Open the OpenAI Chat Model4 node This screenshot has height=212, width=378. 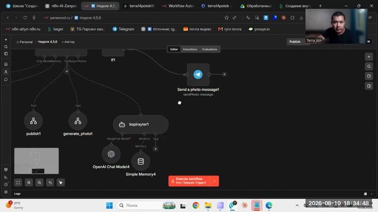pos(111,154)
